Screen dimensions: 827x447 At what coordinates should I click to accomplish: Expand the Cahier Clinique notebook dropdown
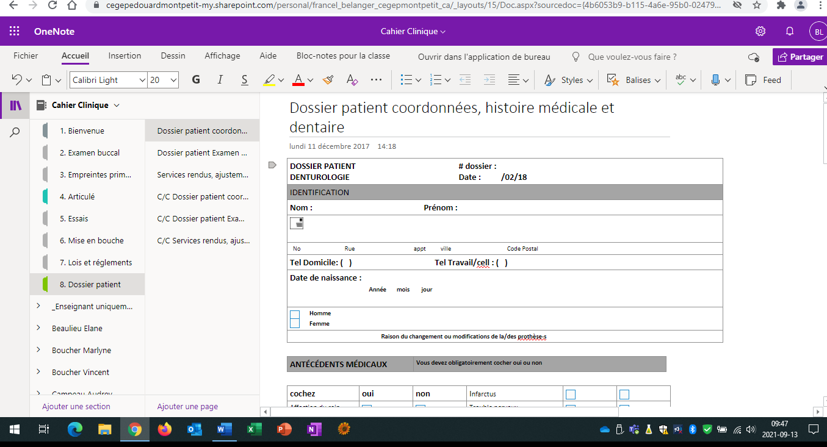[x=117, y=105]
